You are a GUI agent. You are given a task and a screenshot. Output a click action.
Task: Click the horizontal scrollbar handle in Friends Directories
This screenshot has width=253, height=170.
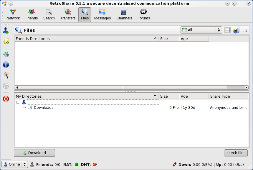click(123, 87)
